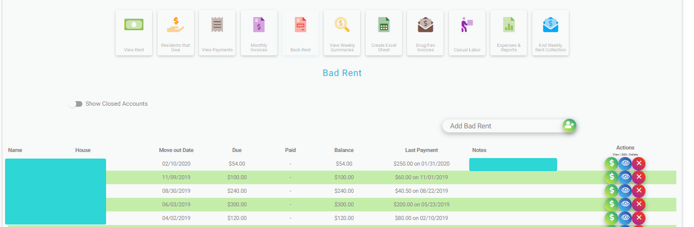Open the Monthly Invoices tile
The image size is (694, 227).
click(259, 33)
